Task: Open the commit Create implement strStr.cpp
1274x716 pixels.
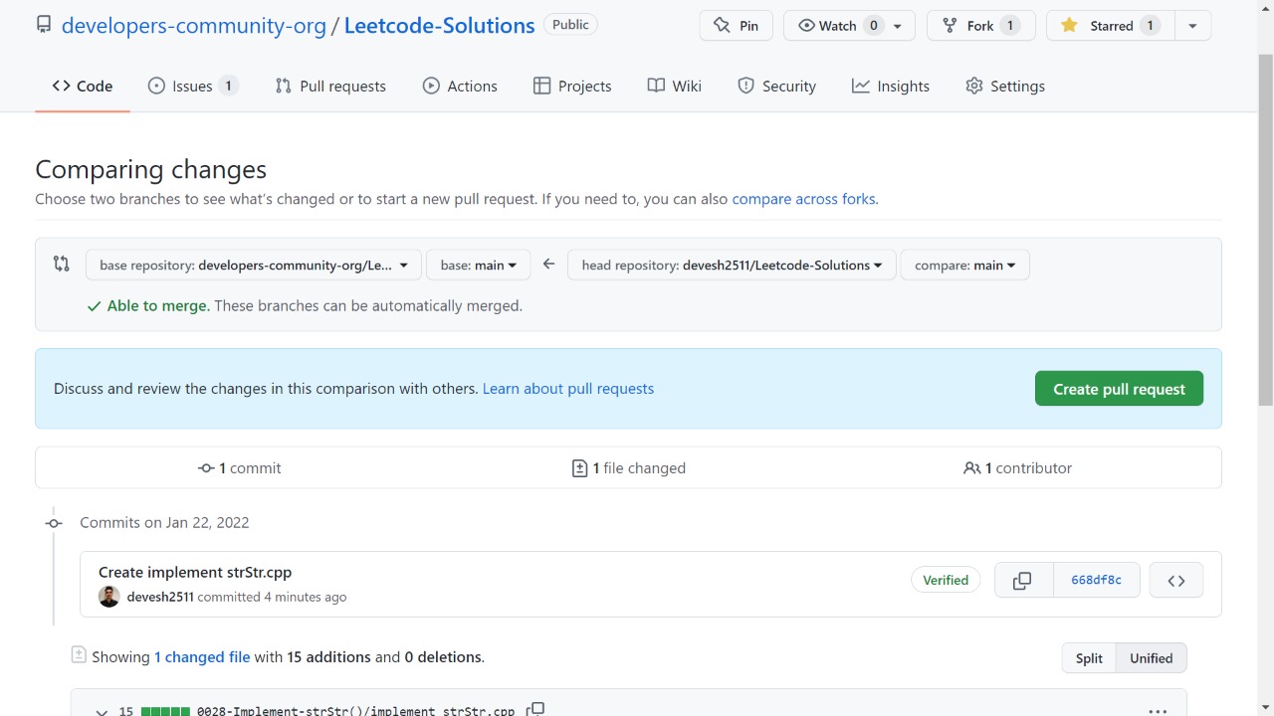Action: [195, 573]
